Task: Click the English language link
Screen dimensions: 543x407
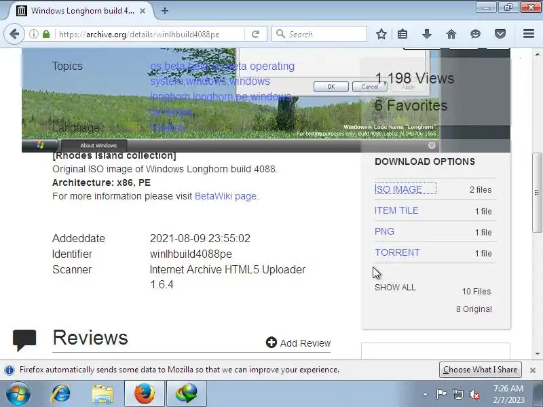Action: 167,128
